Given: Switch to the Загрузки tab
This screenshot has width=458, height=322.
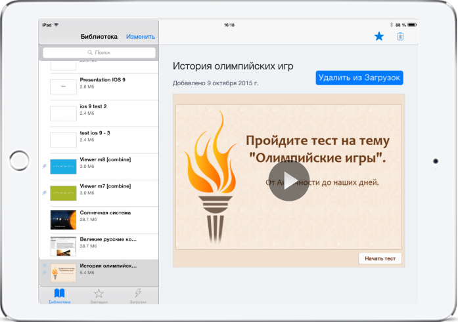Looking at the screenshot, I should point(138,296).
